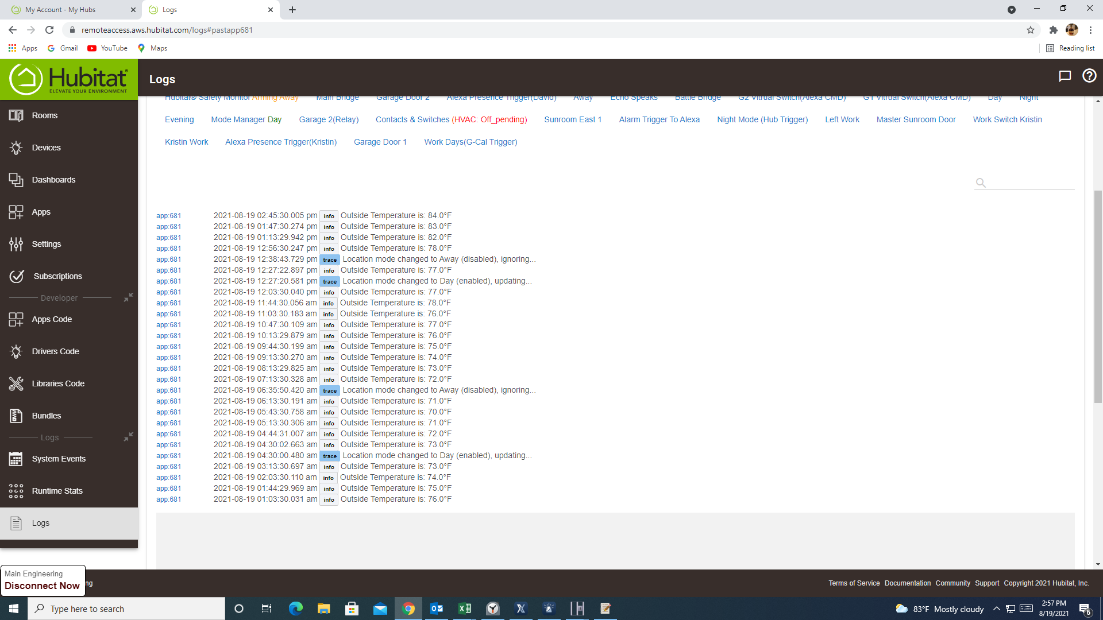1103x620 pixels.
Task: Open Libraries Code tools icon
Action: [16, 383]
